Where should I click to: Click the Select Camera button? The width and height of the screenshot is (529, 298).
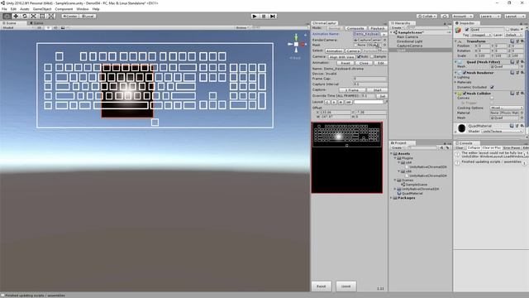point(353,50)
